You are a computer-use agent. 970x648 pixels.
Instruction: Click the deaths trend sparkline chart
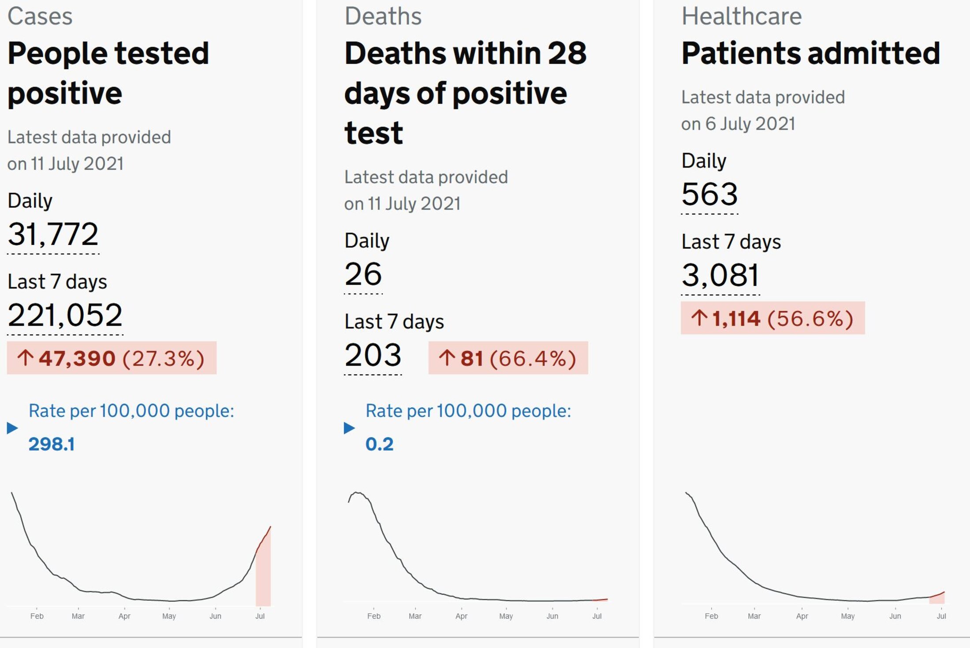click(478, 556)
